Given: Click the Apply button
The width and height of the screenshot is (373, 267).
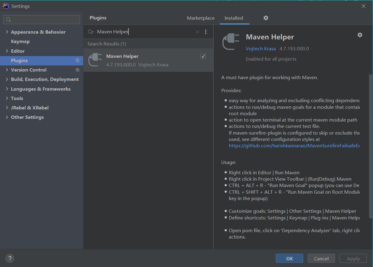Looking at the screenshot, I should [x=353, y=259].
